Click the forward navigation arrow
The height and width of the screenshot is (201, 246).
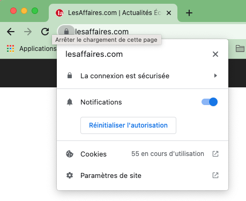[28, 32]
